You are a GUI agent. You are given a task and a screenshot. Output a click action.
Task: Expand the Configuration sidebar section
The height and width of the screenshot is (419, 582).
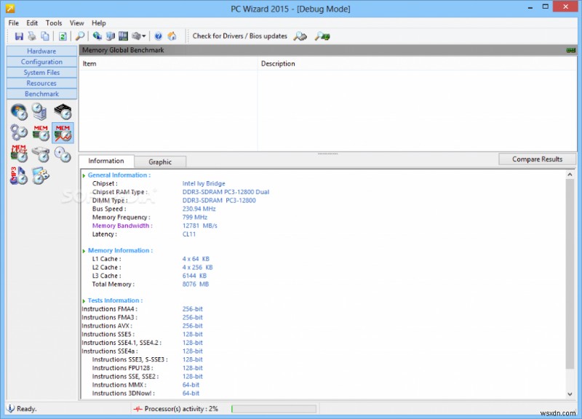[x=41, y=62]
